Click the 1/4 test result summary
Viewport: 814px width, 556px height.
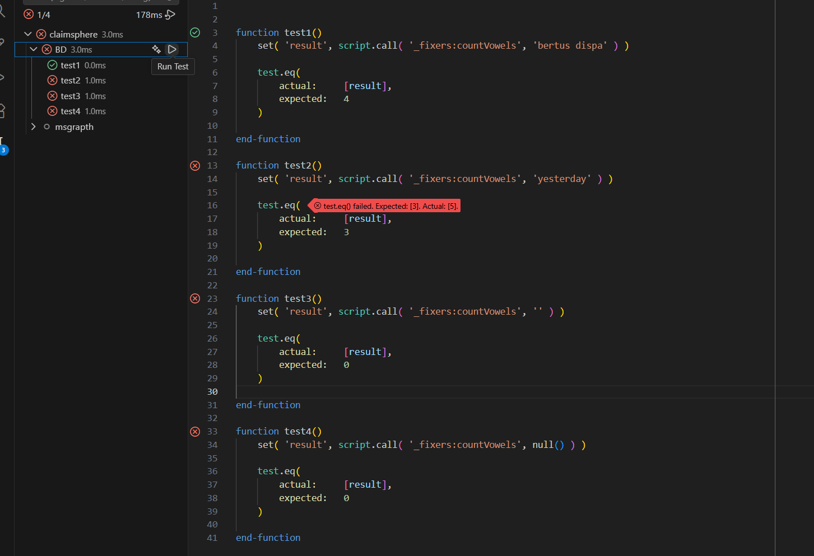pos(44,15)
